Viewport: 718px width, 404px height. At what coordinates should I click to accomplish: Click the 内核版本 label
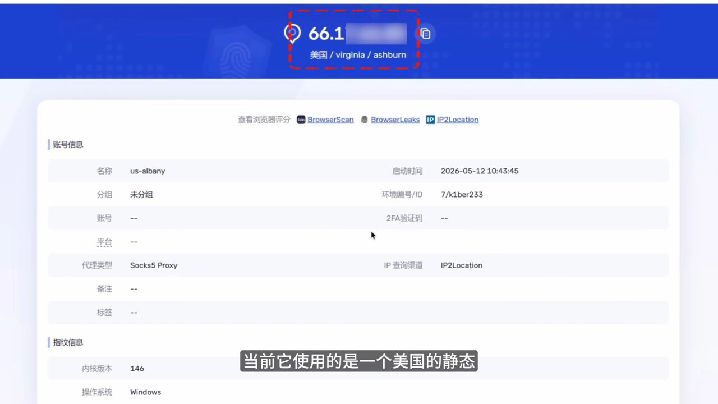tap(97, 369)
